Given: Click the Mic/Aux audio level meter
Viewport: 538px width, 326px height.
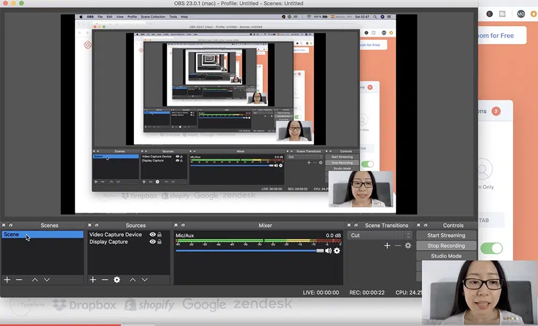Looking at the screenshot, I should click(258, 242).
